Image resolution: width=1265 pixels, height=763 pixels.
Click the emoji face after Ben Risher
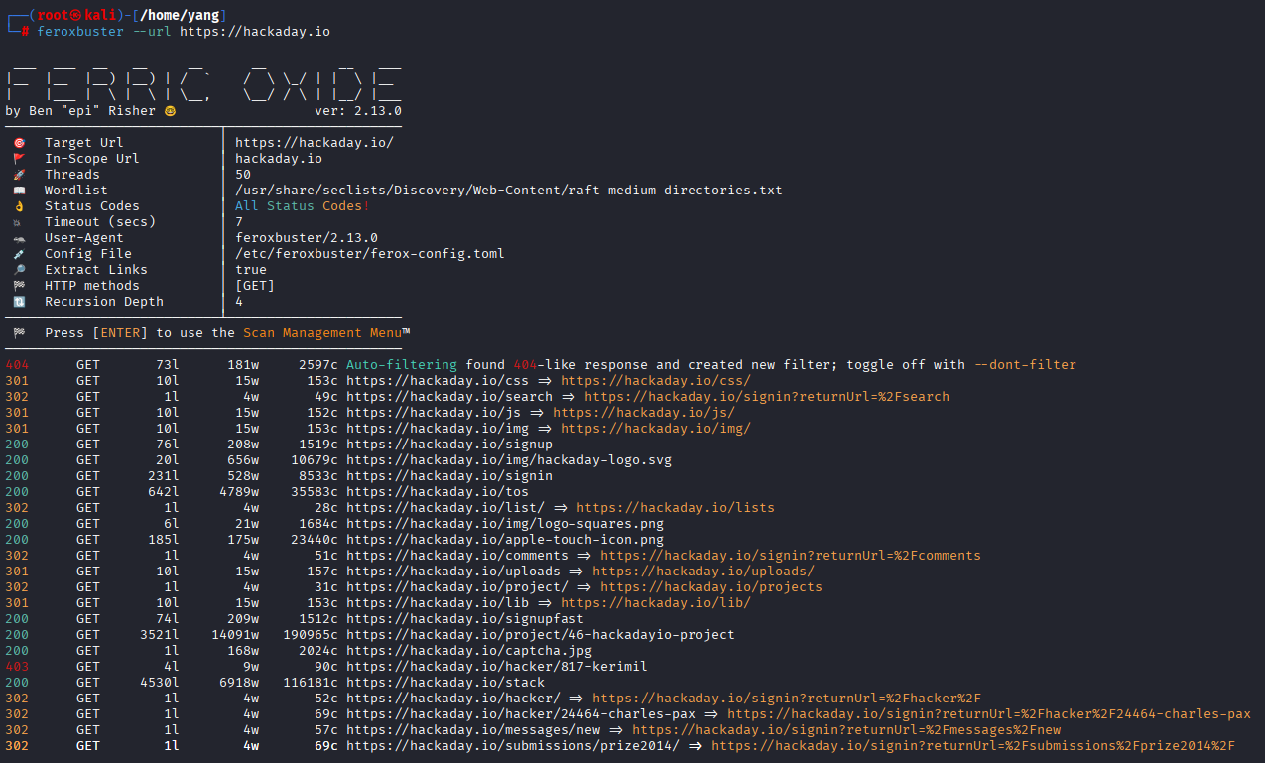(x=170, y=111)
